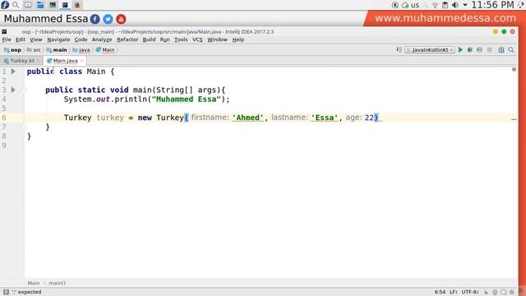This screenshot has height=296, width=526.
Task: Click the main breadcrumb in navigation bar
Action: 57,50
